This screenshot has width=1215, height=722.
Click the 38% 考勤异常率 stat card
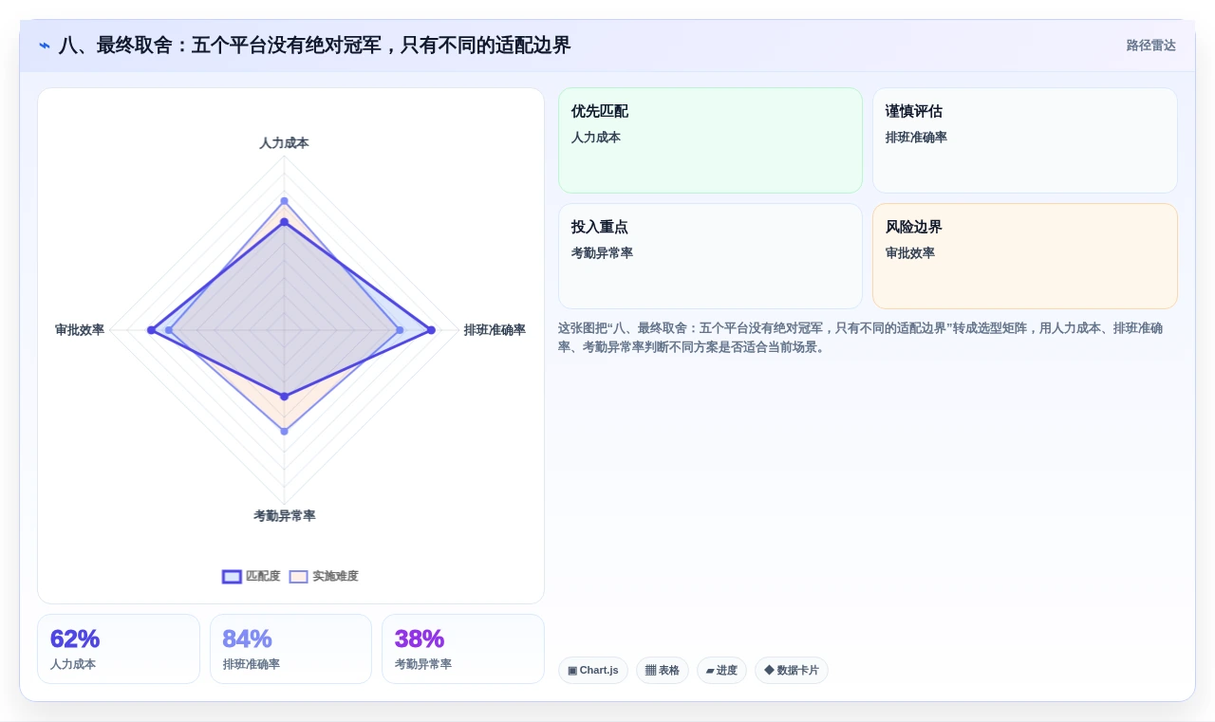tap(463, 649)
